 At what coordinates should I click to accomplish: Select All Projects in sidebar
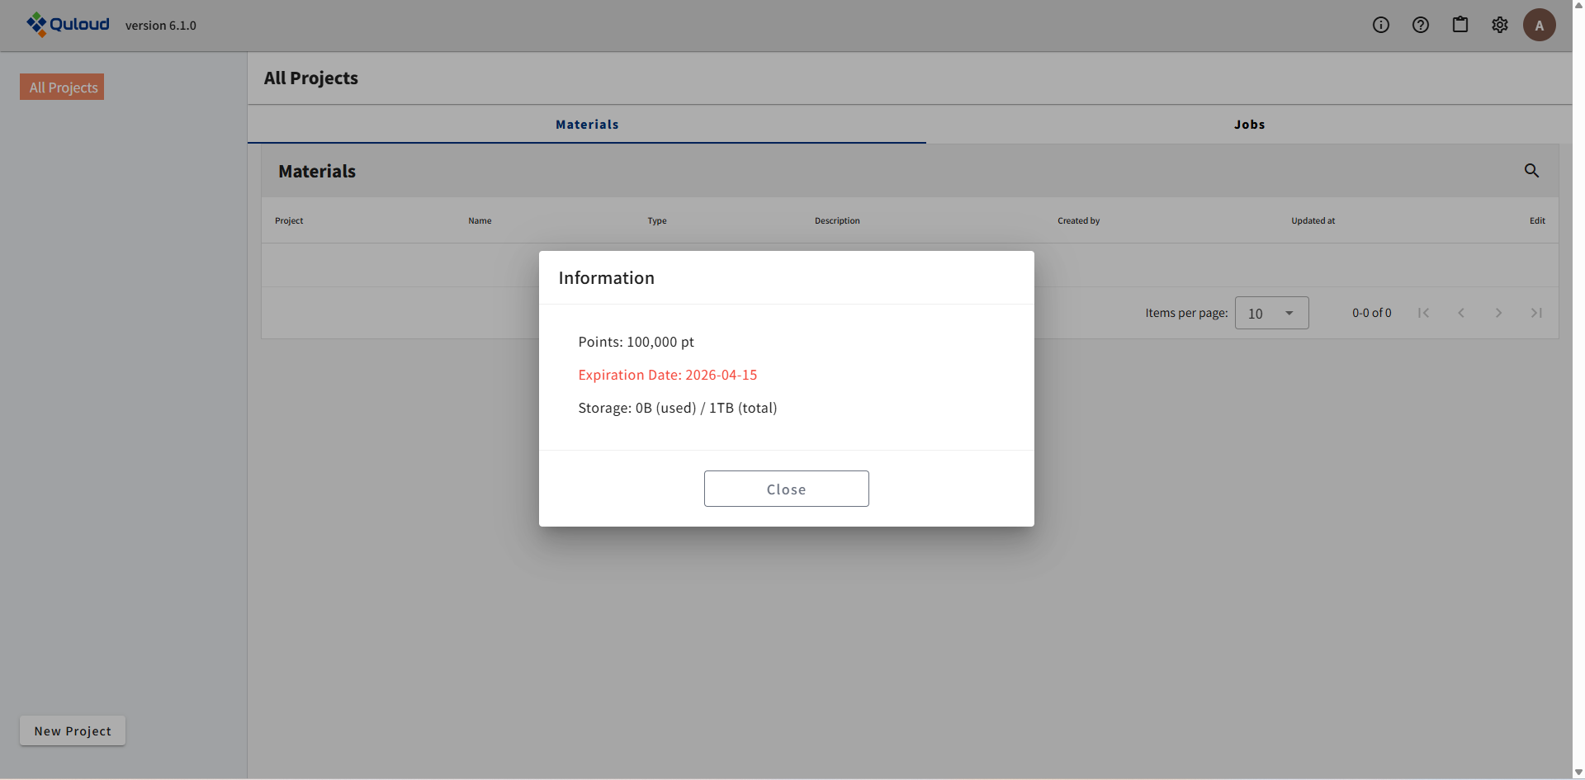(63, 87)
